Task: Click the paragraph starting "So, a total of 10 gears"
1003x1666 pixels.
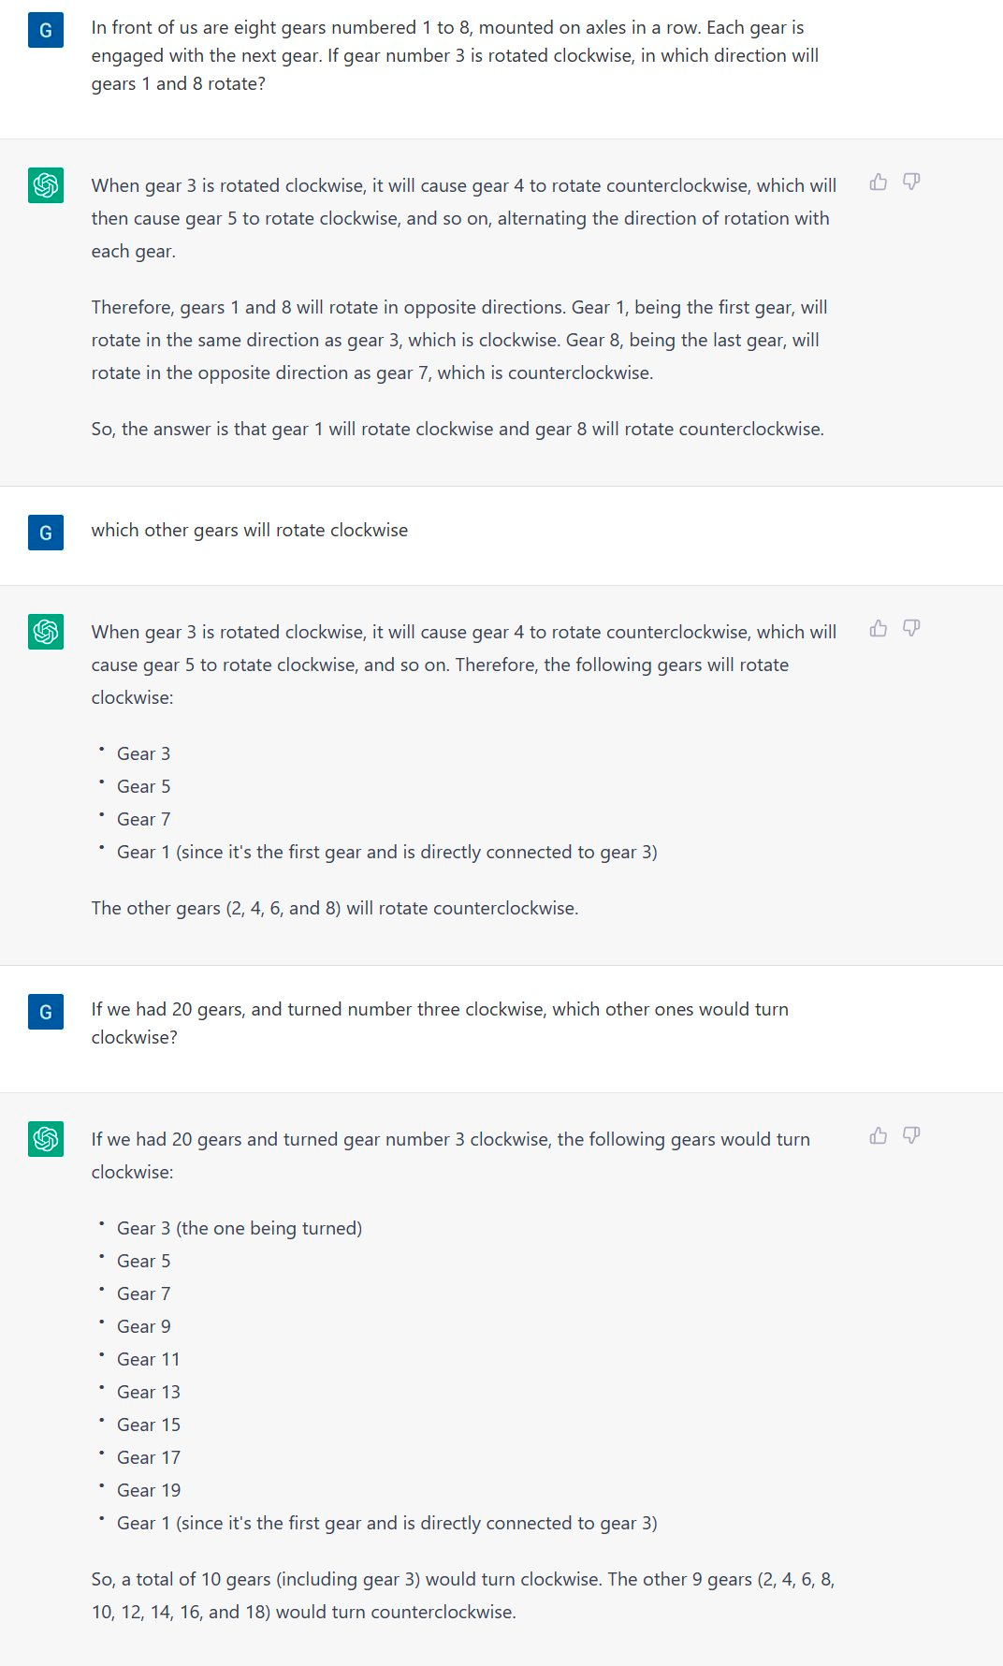Action: (462, 1595)
